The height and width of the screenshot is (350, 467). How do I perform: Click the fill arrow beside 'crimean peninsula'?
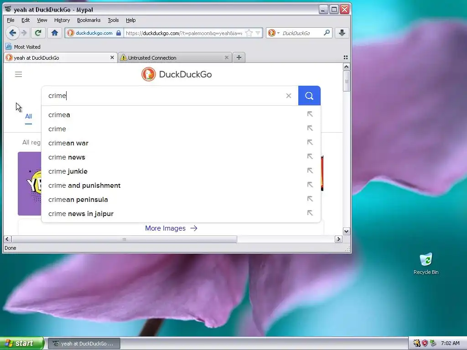(310, 199)
